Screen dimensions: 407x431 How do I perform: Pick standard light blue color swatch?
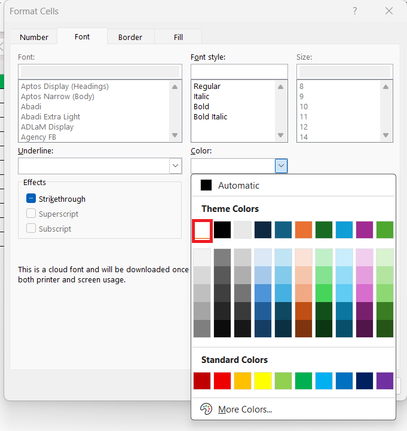(x=324, y=381)
